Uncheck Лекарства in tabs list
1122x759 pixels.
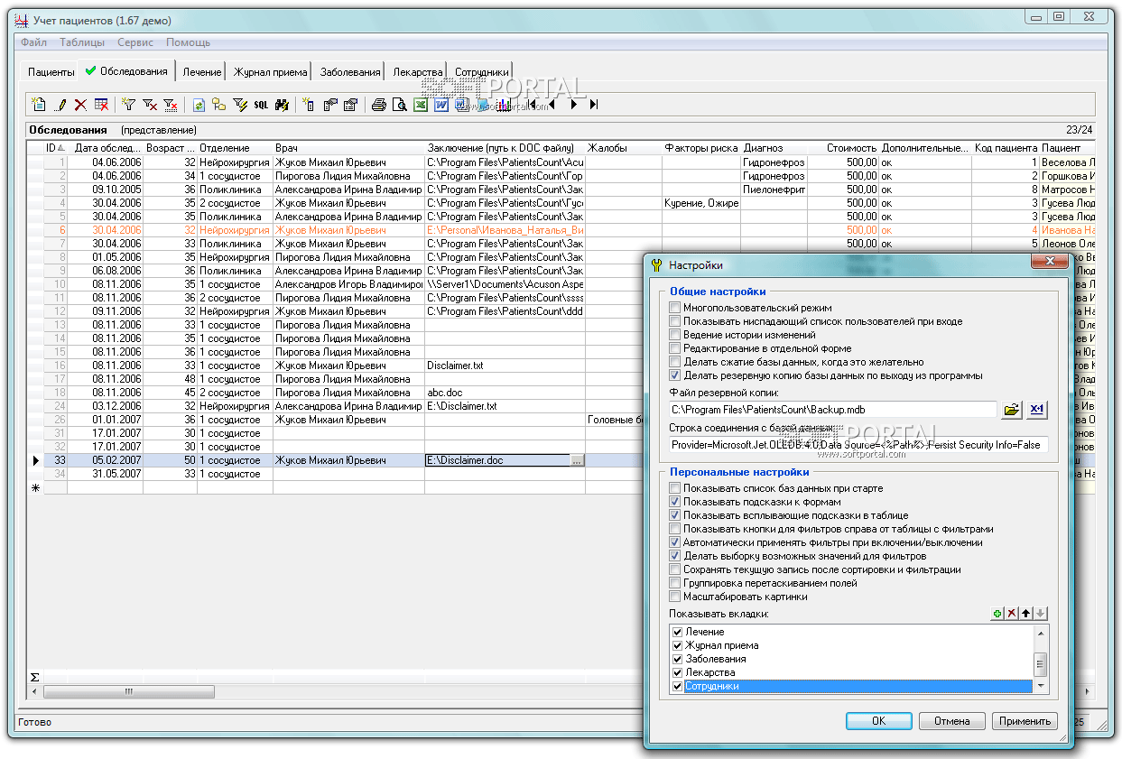click(678, 672)
